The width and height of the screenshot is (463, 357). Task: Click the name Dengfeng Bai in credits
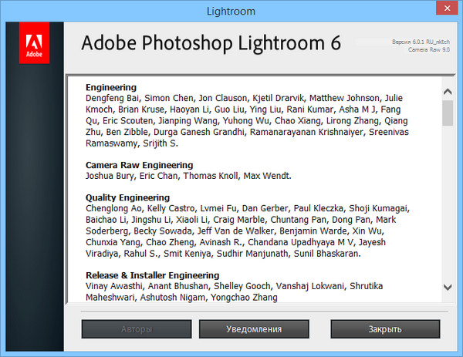point(113,99)
